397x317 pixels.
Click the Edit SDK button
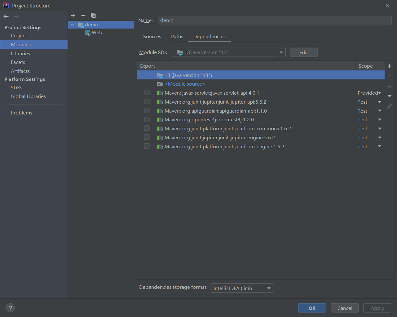pos(303,52)
